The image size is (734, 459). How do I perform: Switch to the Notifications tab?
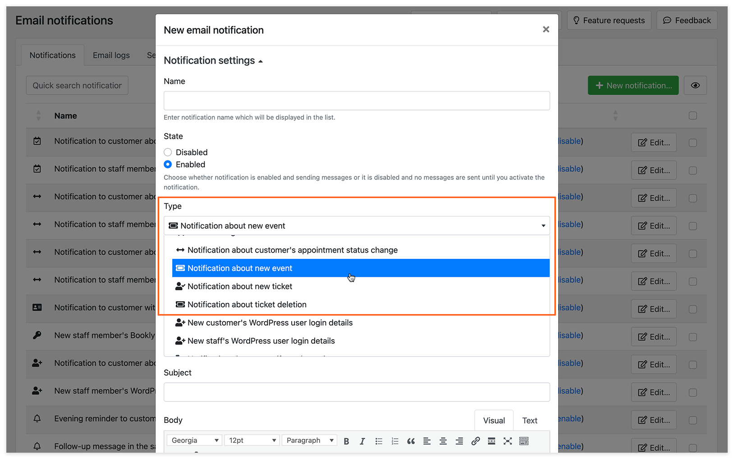click(x=53, y=55)
